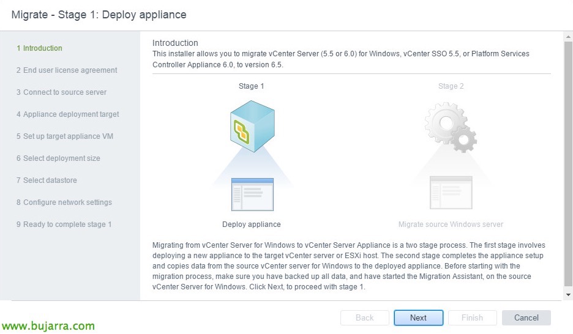Click the Cancel button
The width and height of the screenshot is (573, 334).
click(x=526, y=317)
